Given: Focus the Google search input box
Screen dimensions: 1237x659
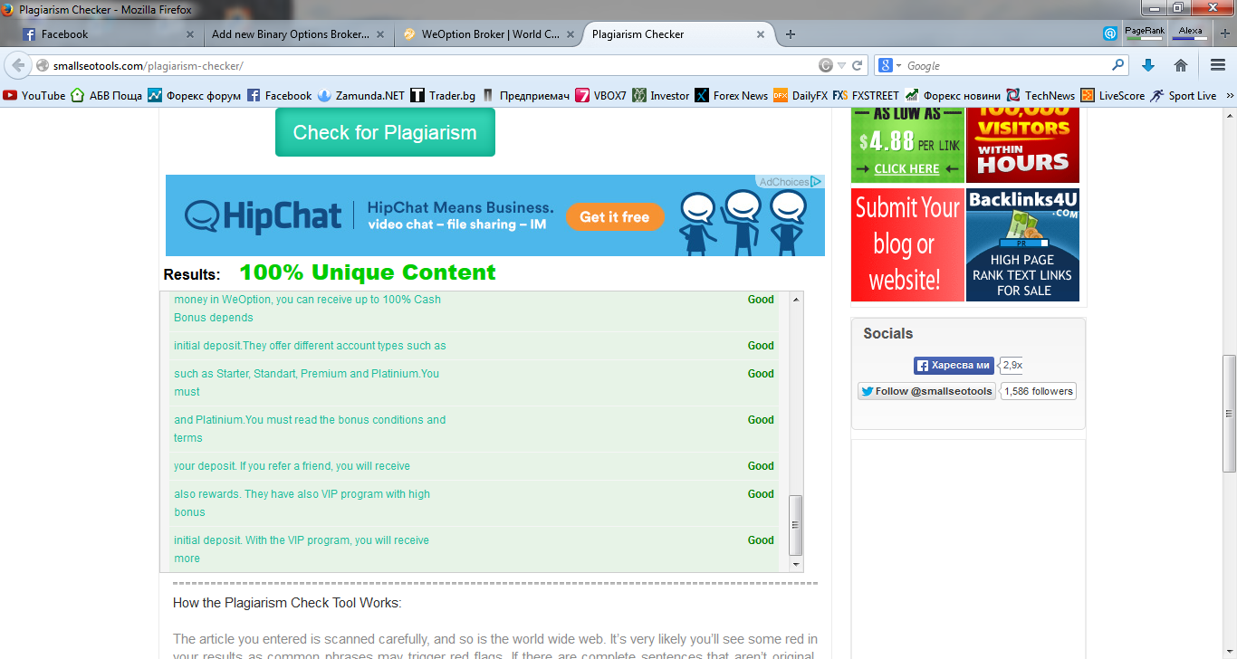Looking at the screenshot, I should pos(1007,65).
